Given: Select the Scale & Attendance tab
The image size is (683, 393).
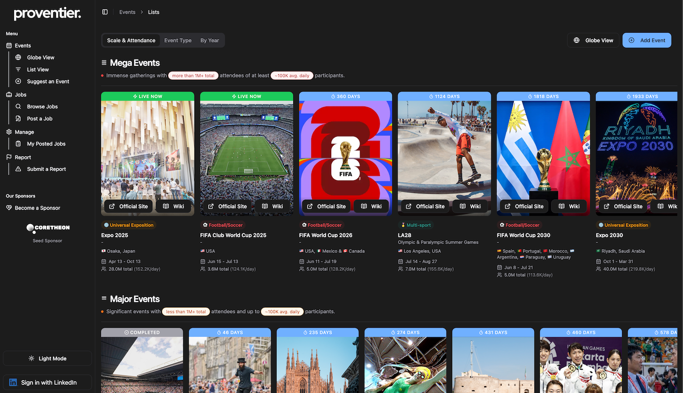Looking at the screenshot, I should click(131, 41).
